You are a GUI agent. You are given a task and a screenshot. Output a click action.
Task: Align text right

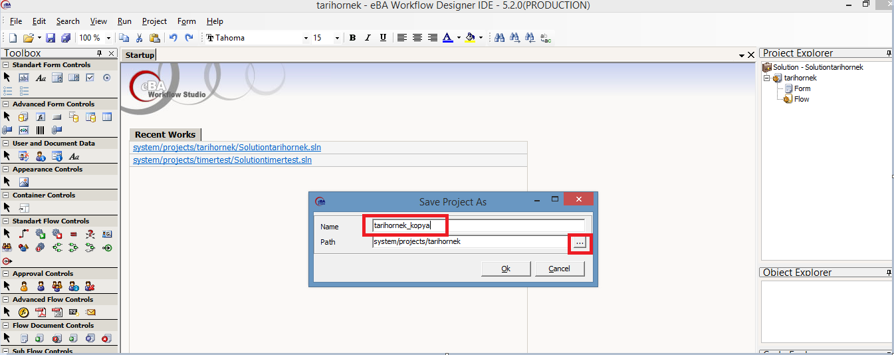coord(433,38)
